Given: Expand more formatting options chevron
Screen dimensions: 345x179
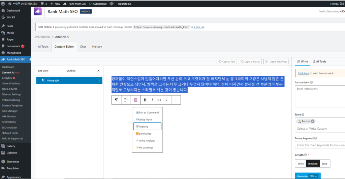Looking at the screenshot, I should pos(166,100).
